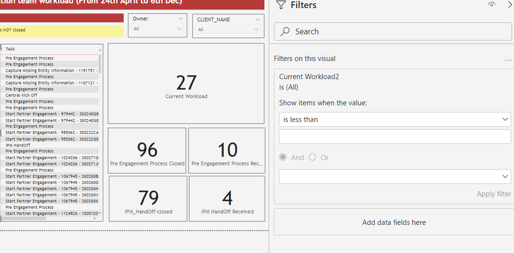Toggle filter pane visibility eye icon
This screenshot has width=514, height=253.
(x=492, y=4)
